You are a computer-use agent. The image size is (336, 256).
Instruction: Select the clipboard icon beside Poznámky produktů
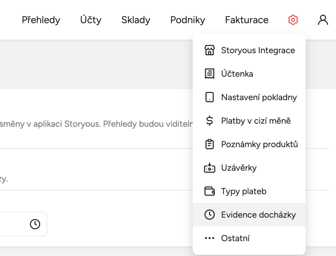tap(210, 144)
